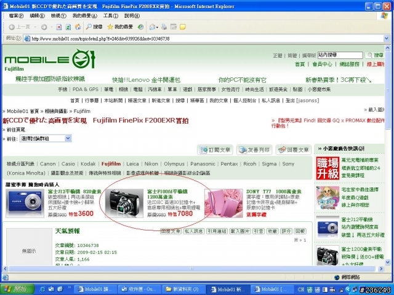Image resolution: width=394 pixels, height=295 pixels.
Task: Click the 評分 post button
Action: tap(286, 231)
